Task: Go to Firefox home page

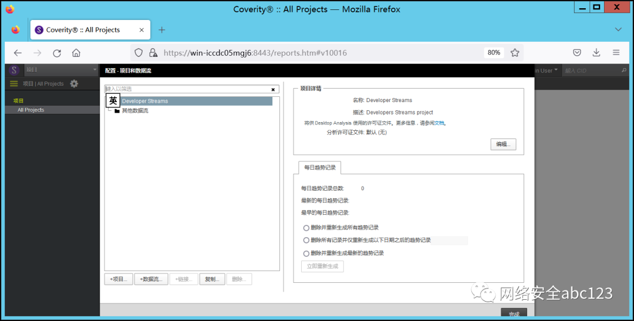Action: coord(76,53)
